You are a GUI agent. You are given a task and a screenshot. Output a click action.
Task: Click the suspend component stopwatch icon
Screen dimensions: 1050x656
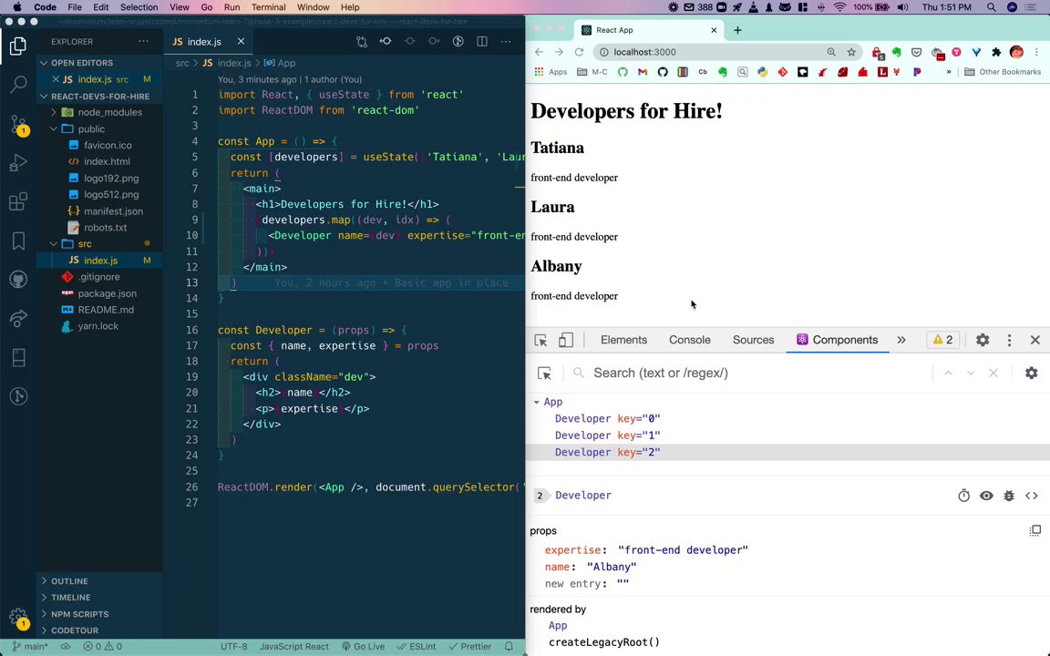[x=963, y=496]
